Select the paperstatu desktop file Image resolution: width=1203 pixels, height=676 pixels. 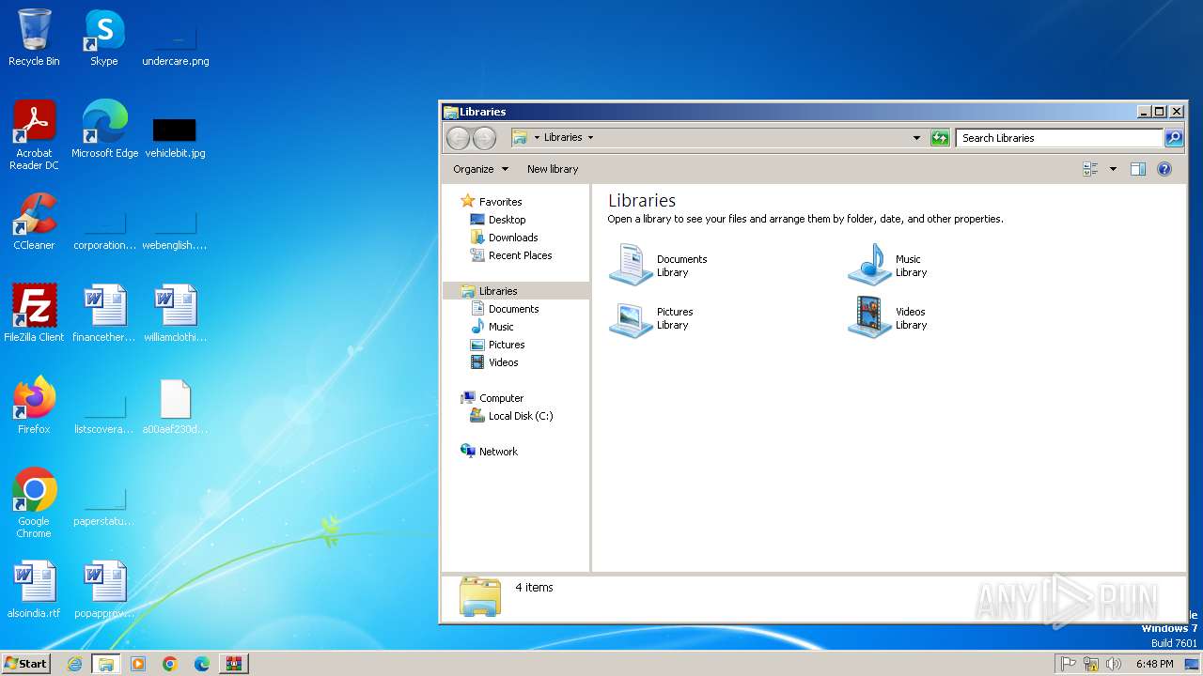pyautogui.click(x=104, y=506)
